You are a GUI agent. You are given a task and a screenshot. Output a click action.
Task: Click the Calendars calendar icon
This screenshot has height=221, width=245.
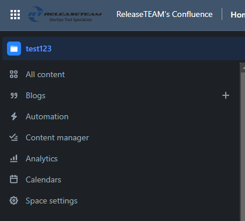pyautogui.click(x=14, y=179)
